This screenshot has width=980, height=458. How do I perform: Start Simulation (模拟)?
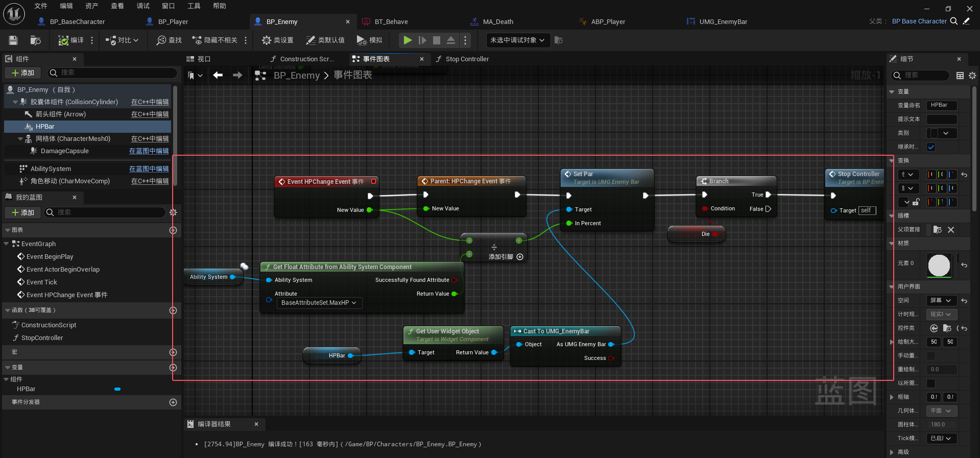tap(369, 40)
